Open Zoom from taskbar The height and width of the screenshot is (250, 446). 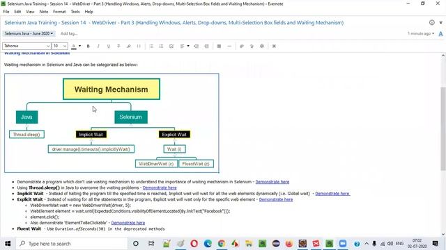[343, 244]
